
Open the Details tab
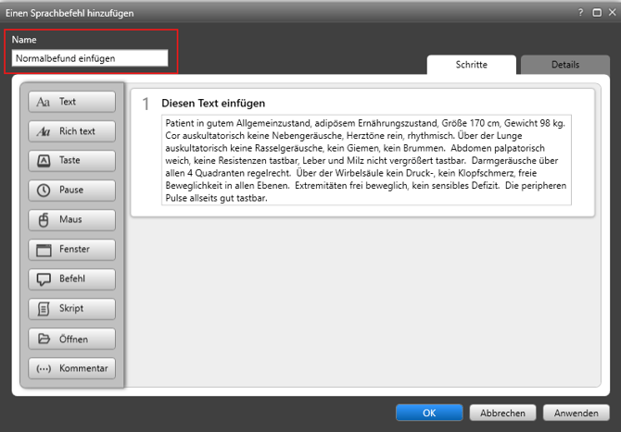(564, 65)
